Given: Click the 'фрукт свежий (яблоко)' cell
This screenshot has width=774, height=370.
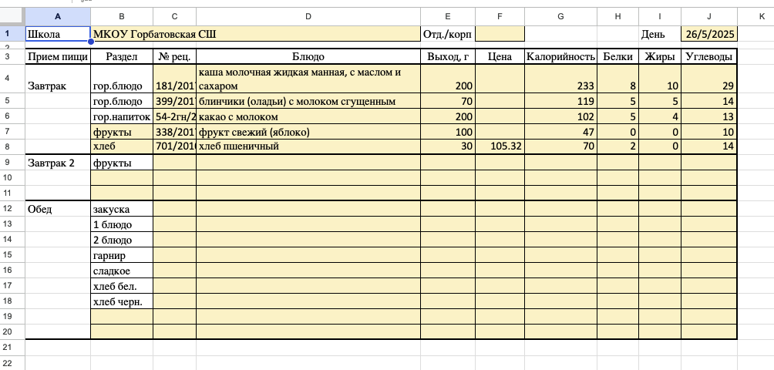Looking at the screenshot, I should coord(308,132).
